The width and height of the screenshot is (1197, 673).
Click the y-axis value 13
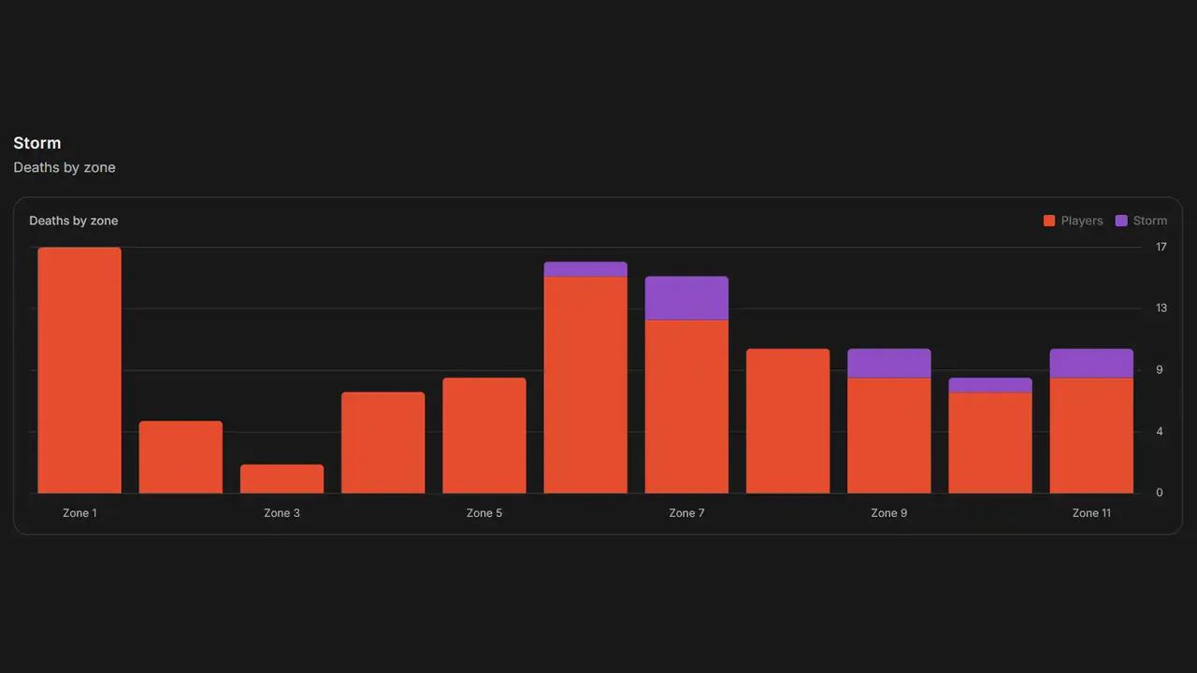click(x=1161, y=308)
